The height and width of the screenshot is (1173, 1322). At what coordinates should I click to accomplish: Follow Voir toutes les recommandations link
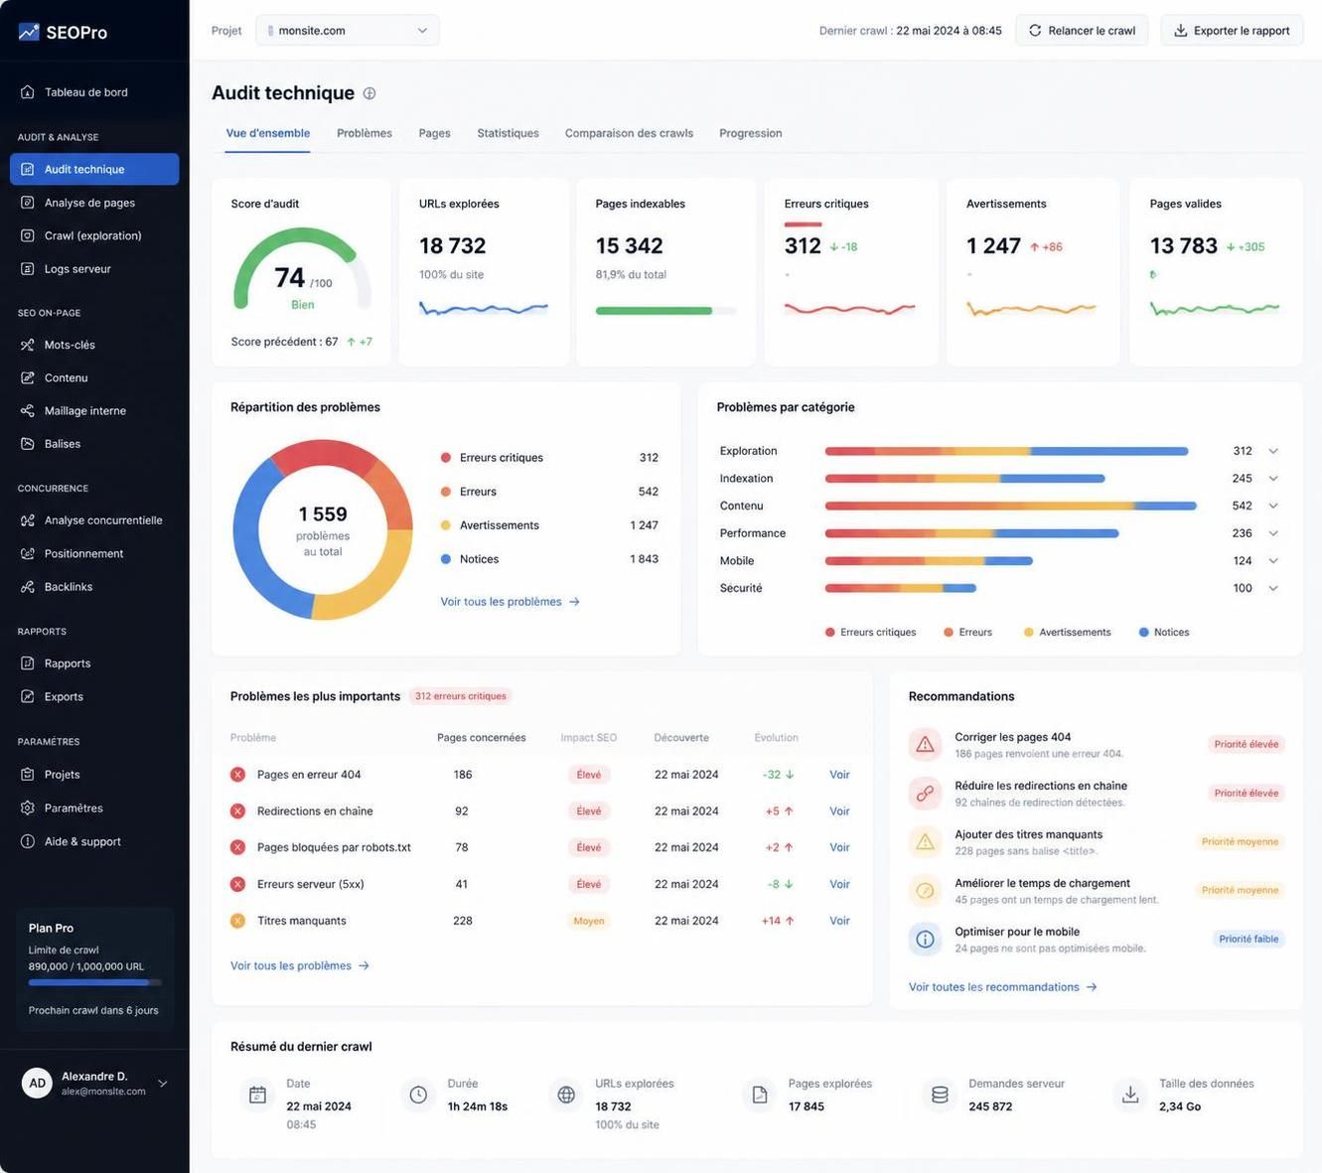tap(1002, 987)
